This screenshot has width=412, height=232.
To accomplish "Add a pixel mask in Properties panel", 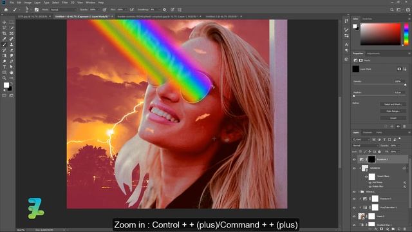I will [399, 69].
